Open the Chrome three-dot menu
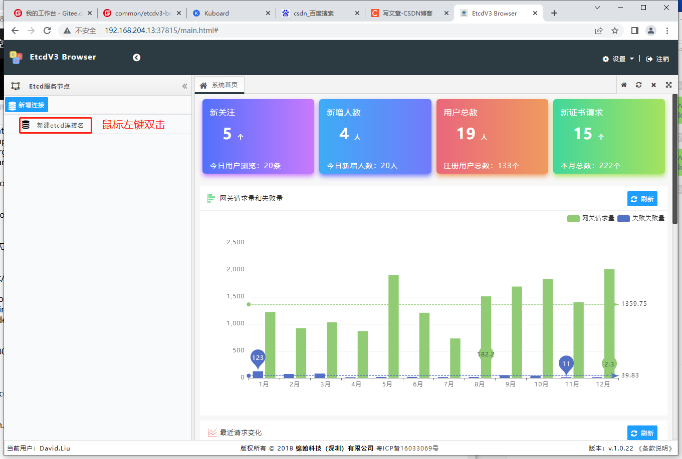This screenshot has width=682, height=459. pyautogui.click(x=667, y=31)
